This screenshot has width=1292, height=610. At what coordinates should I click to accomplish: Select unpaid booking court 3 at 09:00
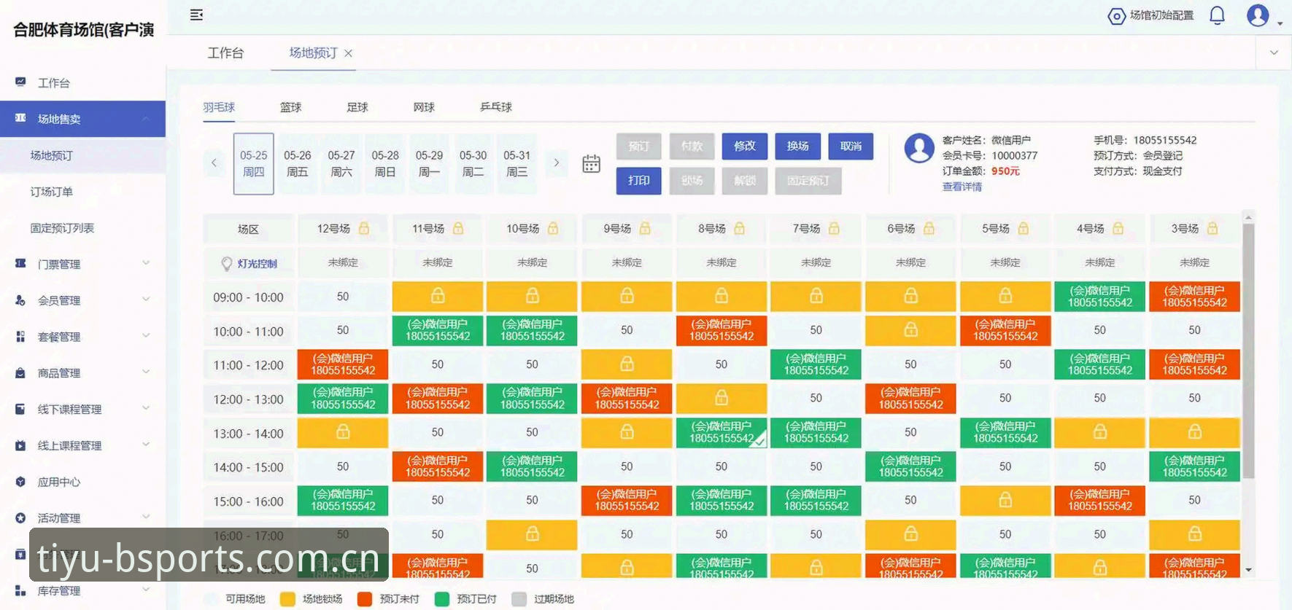point(1194,296)
